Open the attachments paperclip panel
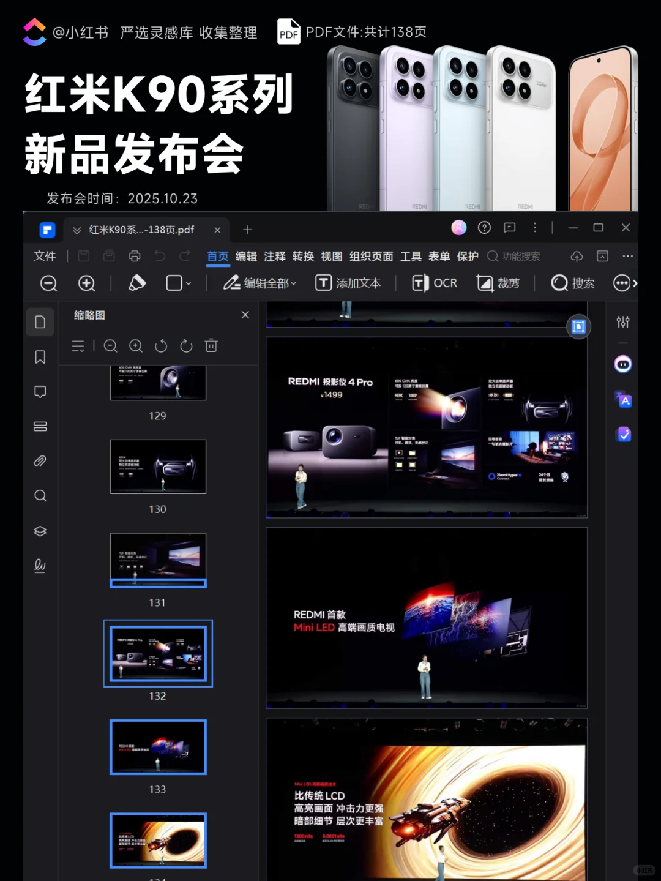Viewport: 661px width, 881px height. pyautogui.click(x=40, y=461)
